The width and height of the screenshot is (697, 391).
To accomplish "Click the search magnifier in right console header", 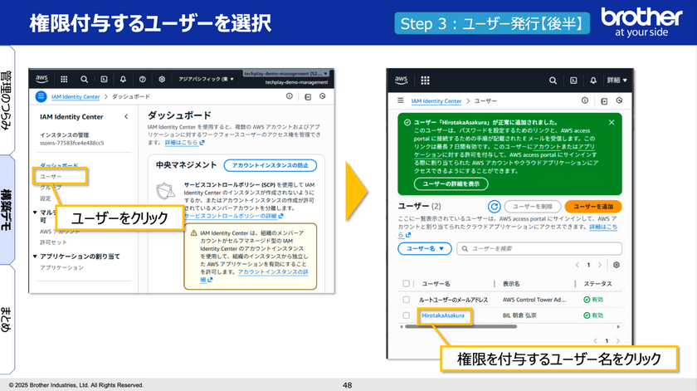I will tap(552, 81).
